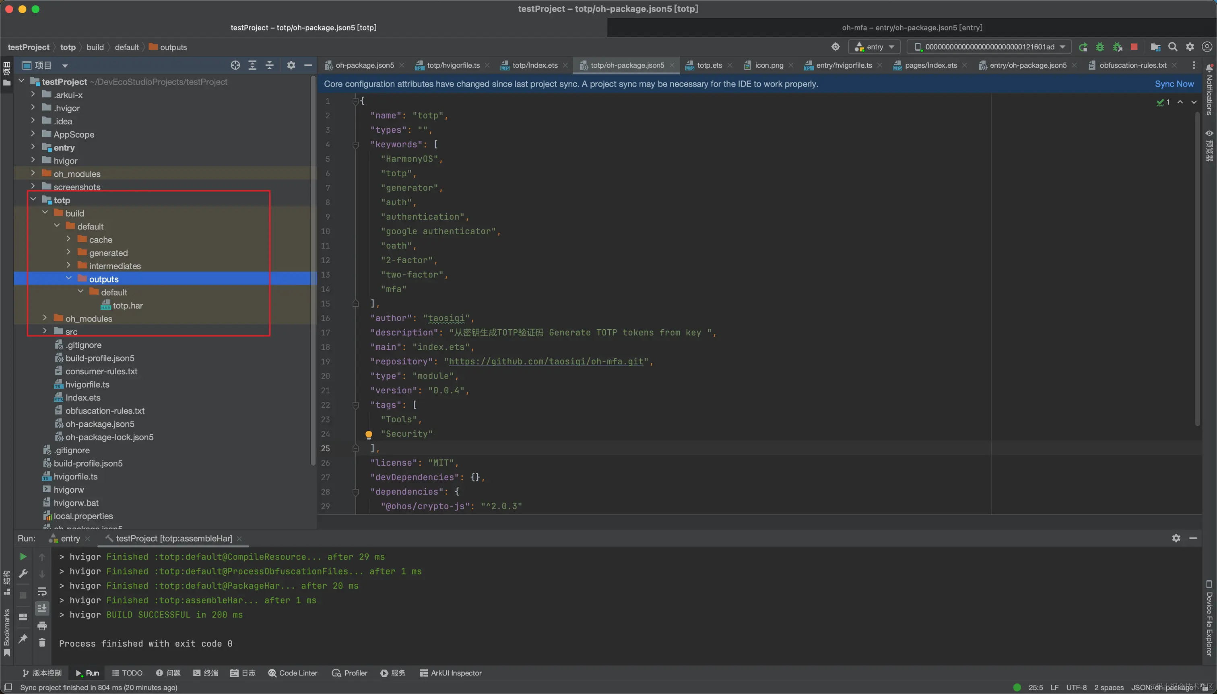
Task: Click the pin tab icon in Run panel
Action: tap(23, 639)
